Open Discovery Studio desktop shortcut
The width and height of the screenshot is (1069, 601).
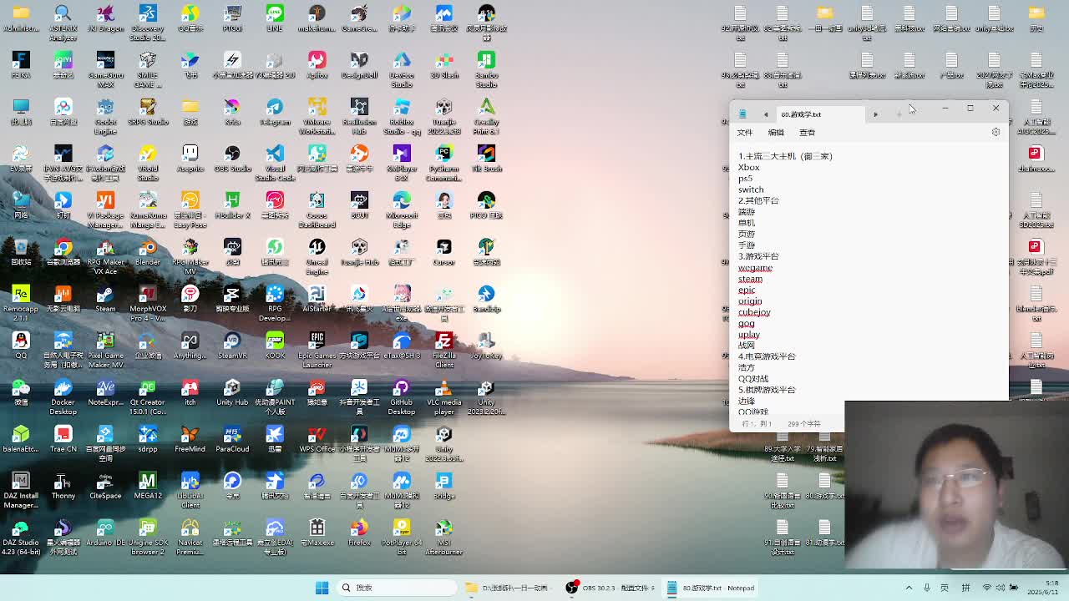tap(148, 23)
